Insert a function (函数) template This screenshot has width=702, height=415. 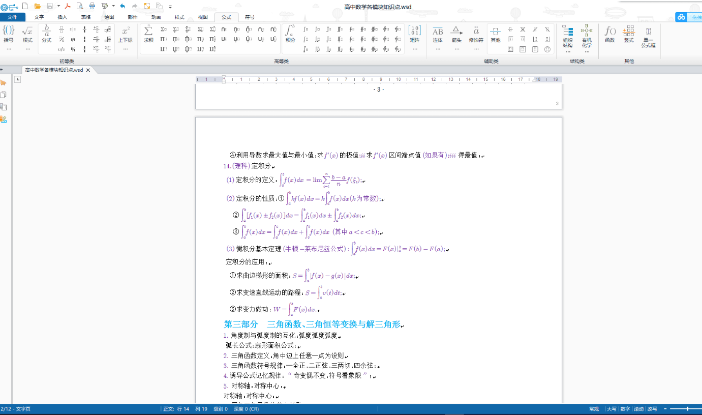[610, 34]
